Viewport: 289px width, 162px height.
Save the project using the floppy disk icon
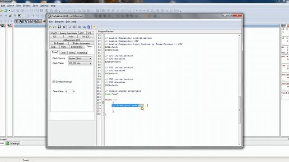click(x=59, y=27)
